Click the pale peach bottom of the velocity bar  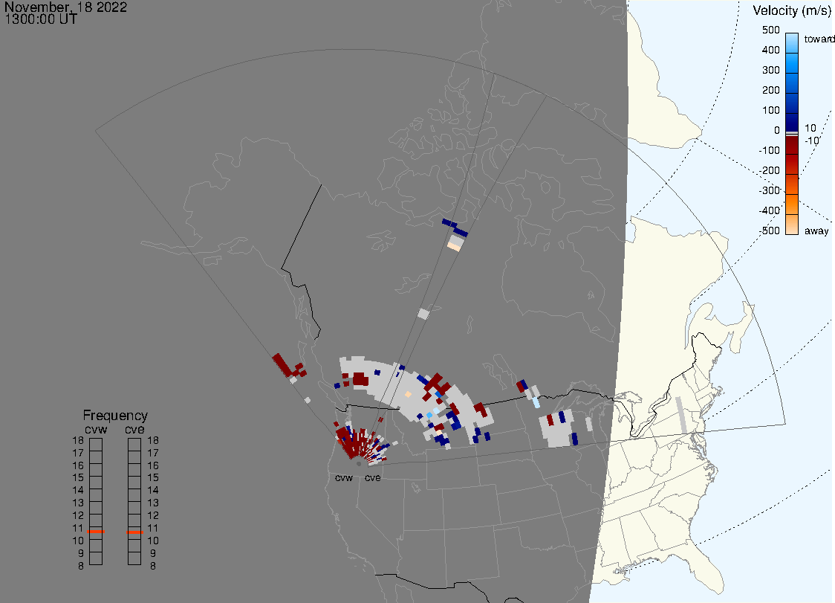pos(792,225)
